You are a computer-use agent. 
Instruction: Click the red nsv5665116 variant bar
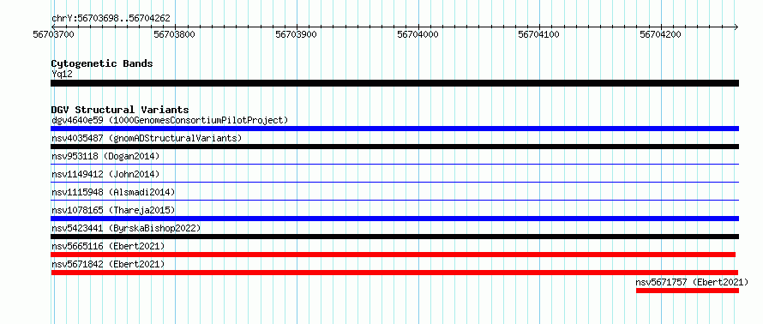point(394,255)
